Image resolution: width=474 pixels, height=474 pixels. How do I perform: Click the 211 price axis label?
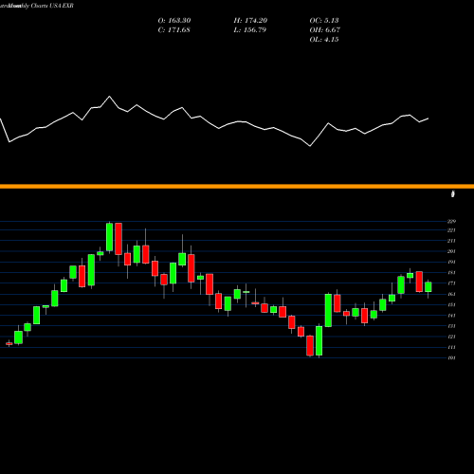451,241
